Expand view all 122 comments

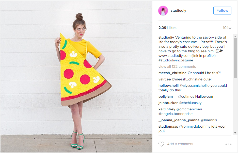click(x=177, y=66)
